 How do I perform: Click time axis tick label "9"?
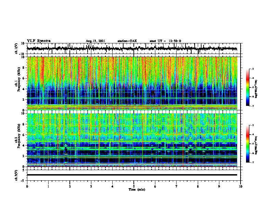point(219,186)
